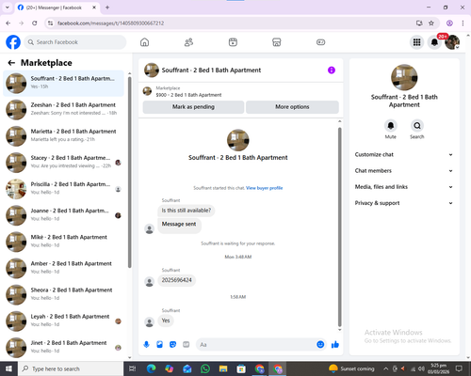Open the browser three-dot menu
This screenshot has height=376, width=471.
[463, 23]
